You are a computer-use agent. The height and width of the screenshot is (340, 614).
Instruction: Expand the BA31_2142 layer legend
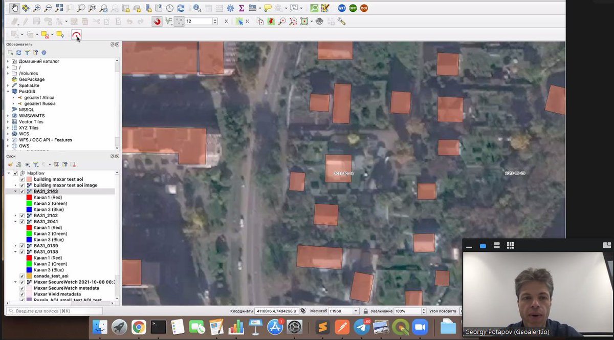click(15, 216)
